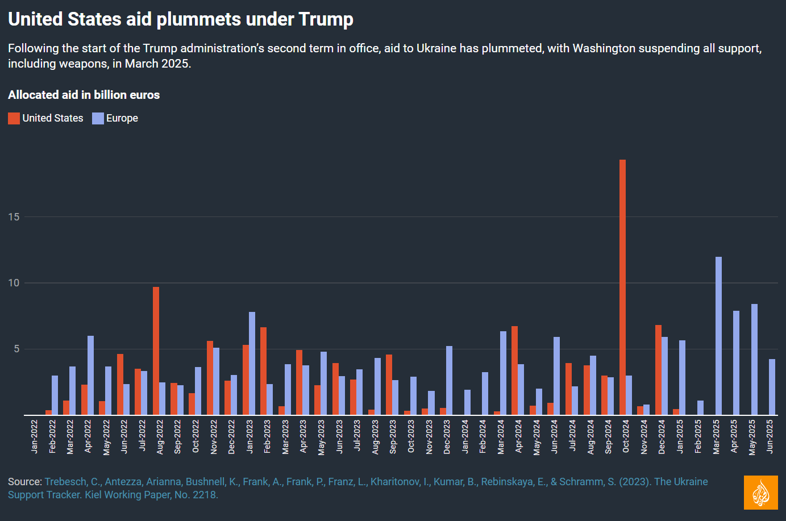Click the red Aug-2022 United States bar

[156, 351]
